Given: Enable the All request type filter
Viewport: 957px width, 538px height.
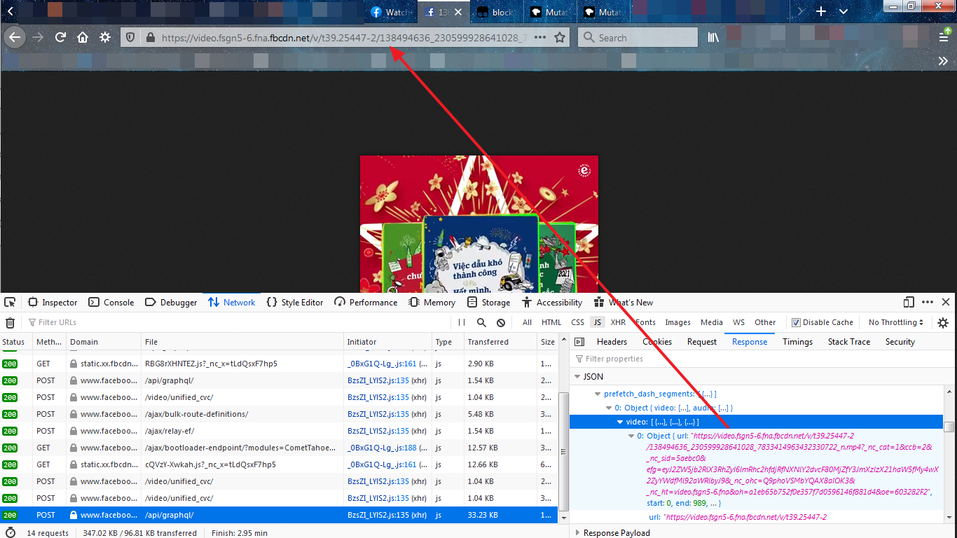Looking at the screenshot, I should pos(527,322).
